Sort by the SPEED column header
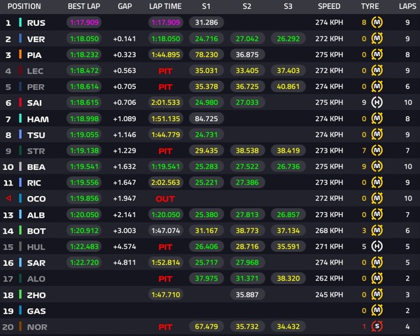The width and height of the screenshot is (420, 336). tap(328, 6)
